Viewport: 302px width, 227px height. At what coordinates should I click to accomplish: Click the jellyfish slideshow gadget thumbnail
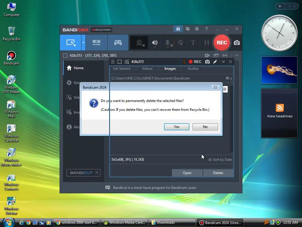279,70
